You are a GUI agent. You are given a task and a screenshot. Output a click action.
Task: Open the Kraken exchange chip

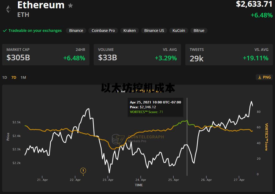coord(129,31)
